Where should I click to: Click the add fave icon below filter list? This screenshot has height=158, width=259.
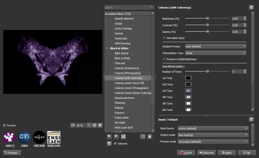click(x=109, y=136)
